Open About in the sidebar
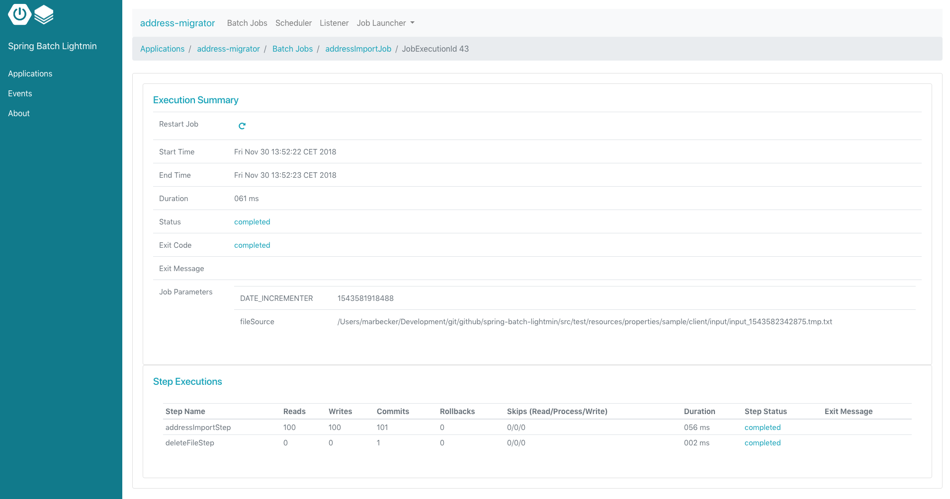Image resolution: width=950 pixels, height=499 pixels. 19,113
